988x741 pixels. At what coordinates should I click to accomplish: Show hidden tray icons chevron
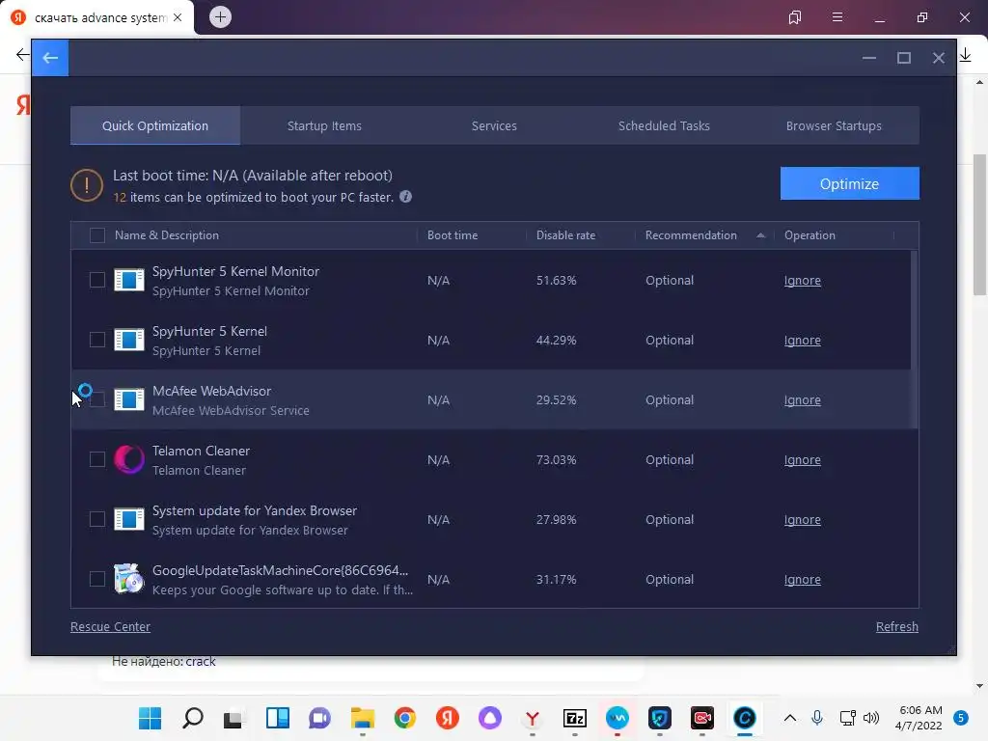(x=790, y=718)
